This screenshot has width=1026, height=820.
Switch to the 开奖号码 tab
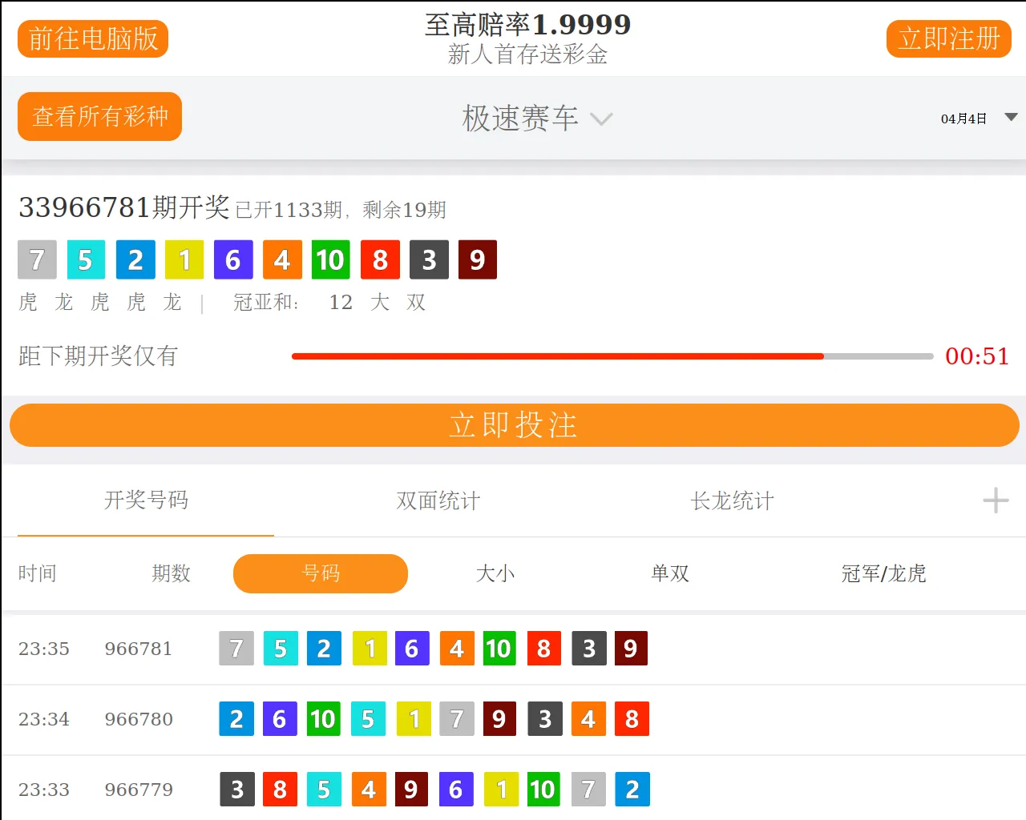pyautogui.click(x=146, y=500)
